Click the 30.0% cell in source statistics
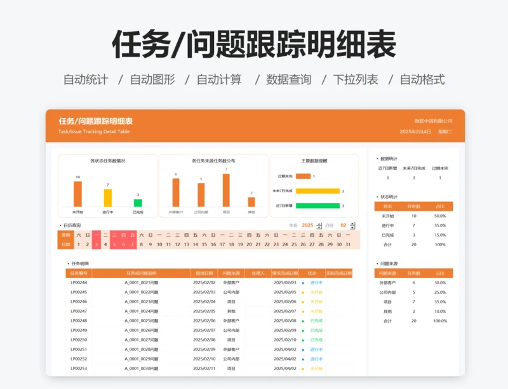The width and height of the screenshot is (508, 389). pyautogui.click(x=440, y=283)
